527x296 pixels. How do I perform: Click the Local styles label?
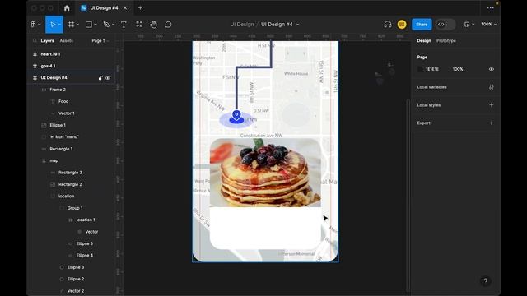click(428, 105)
